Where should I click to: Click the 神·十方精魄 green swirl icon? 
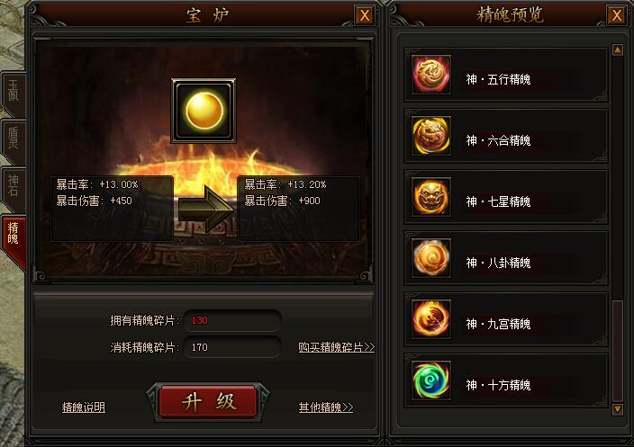pyautogui.click(x=431, y=380)
